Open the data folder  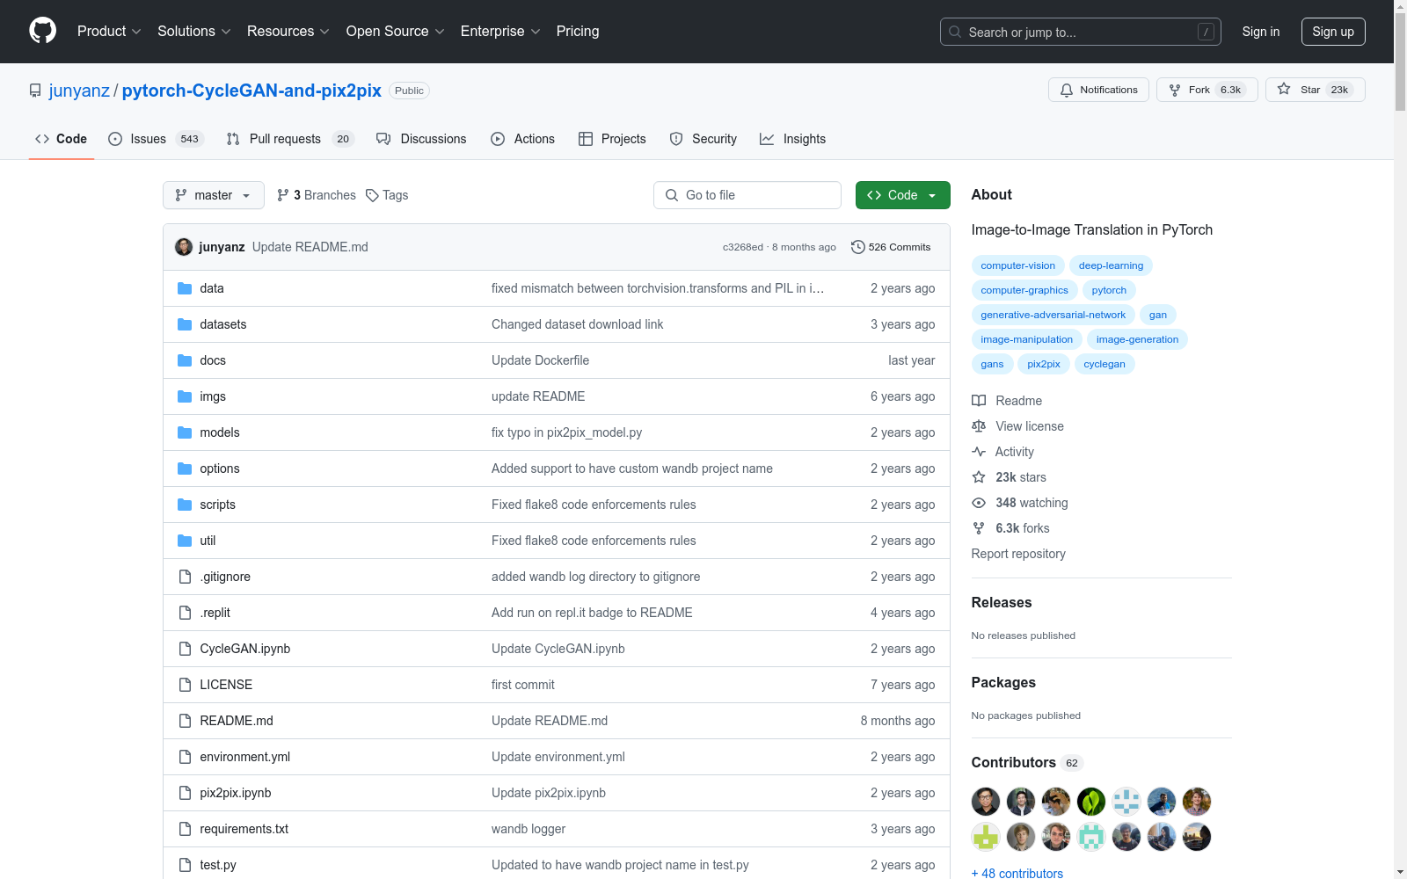click(212, 288)
